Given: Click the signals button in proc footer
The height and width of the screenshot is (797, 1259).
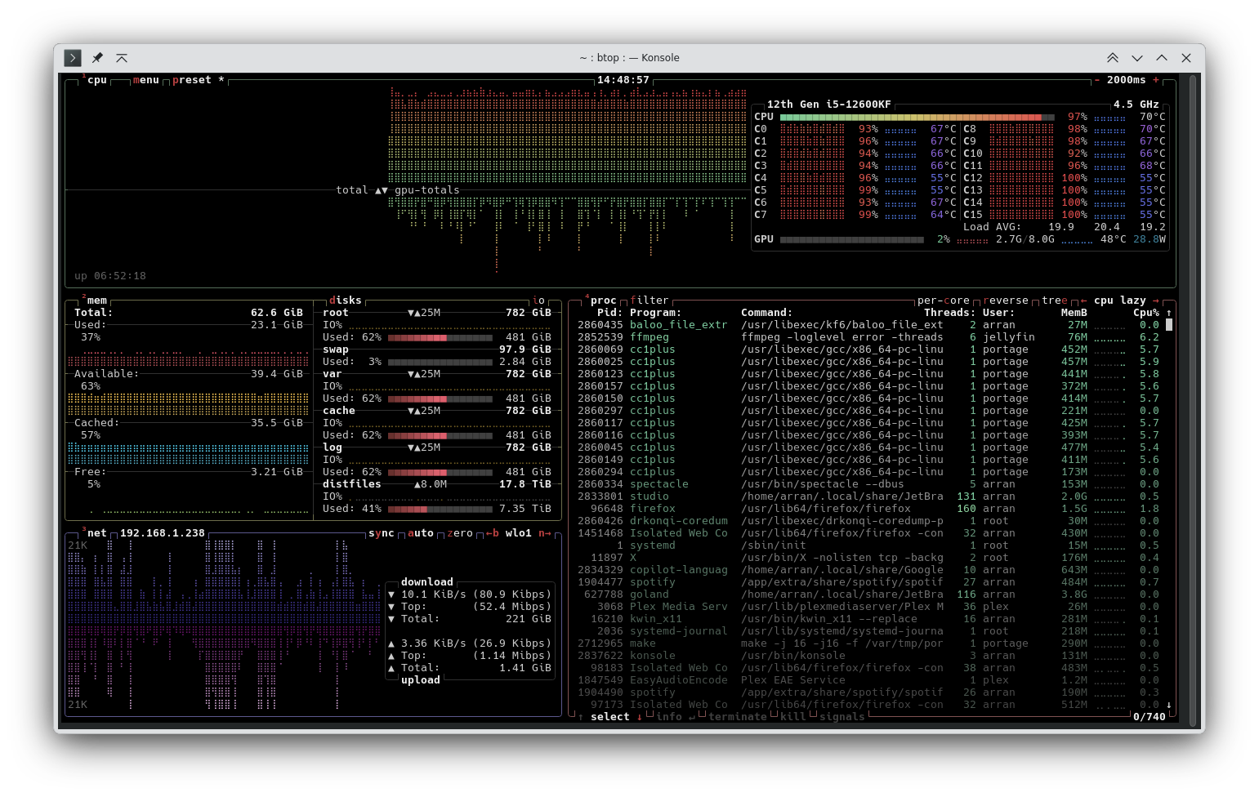Looking at the screenshot, I should (x=842, y=717).
